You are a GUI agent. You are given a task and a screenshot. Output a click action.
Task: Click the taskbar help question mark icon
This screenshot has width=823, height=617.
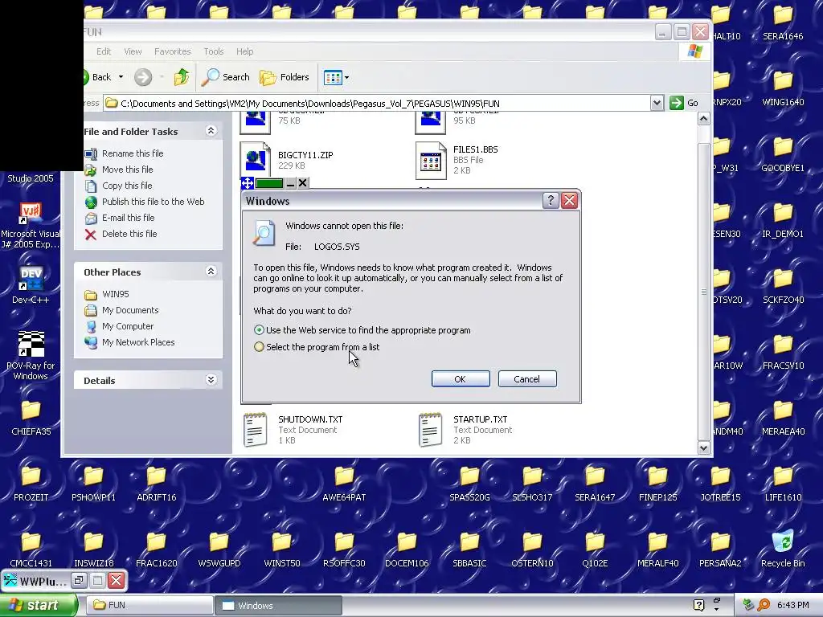(x=698, y=605)
